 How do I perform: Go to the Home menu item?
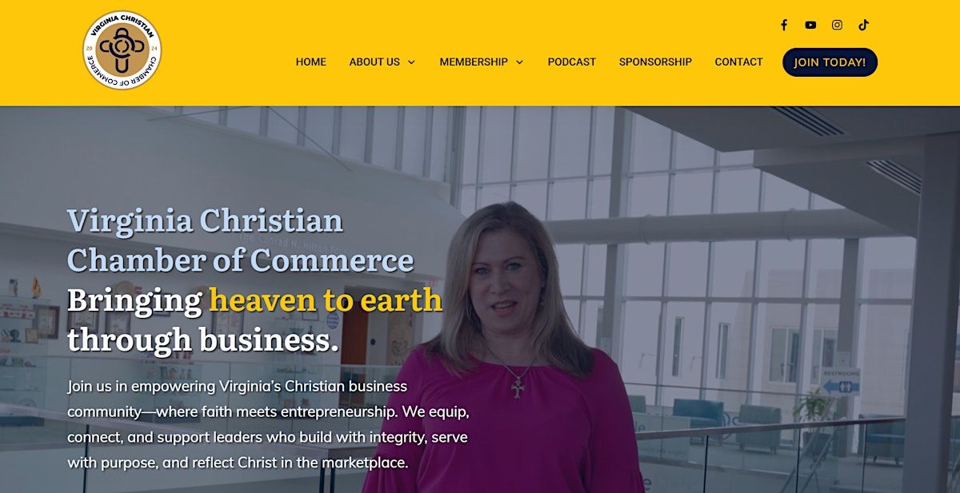[x=311, y=62]
